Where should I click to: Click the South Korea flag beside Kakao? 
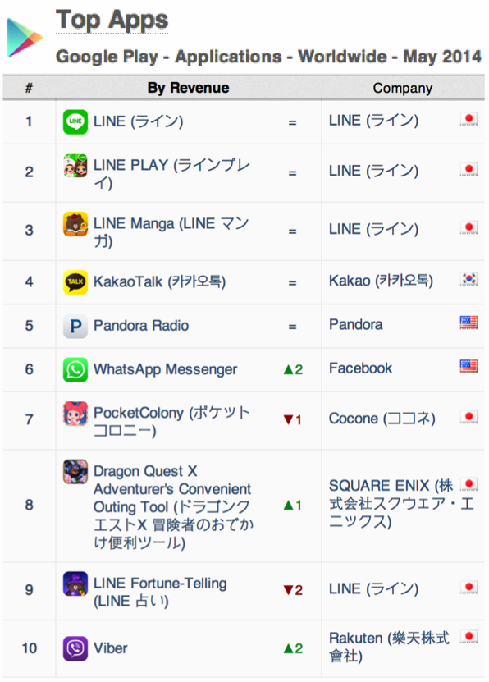point(469,279)
